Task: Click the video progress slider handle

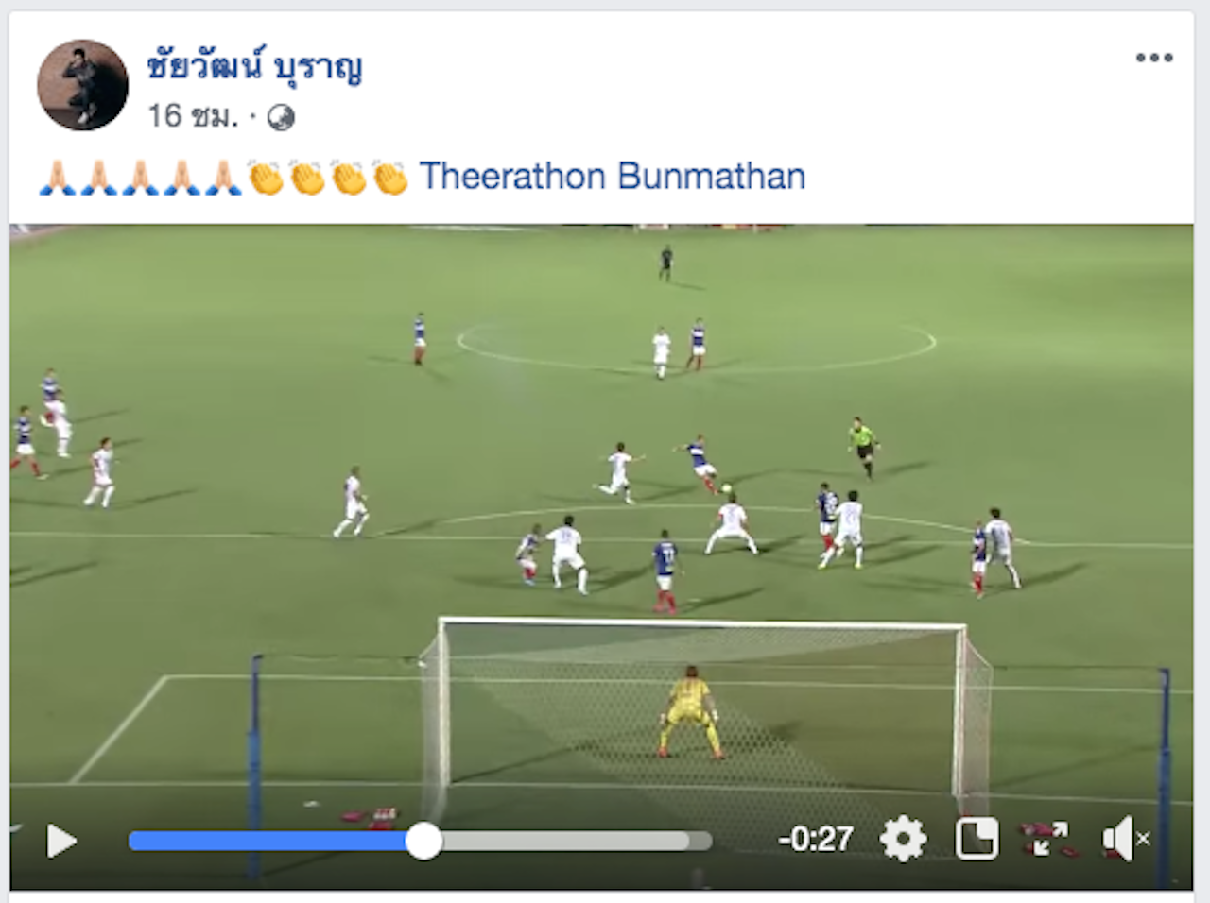Action: (x=423, y=841)
